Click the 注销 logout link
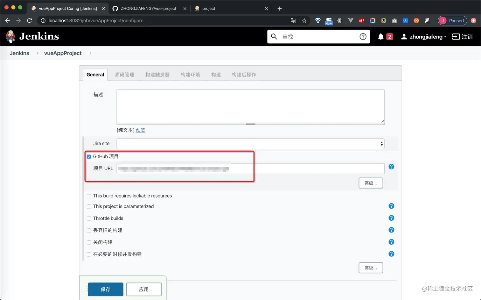481x300 pixels. point(467,37)
